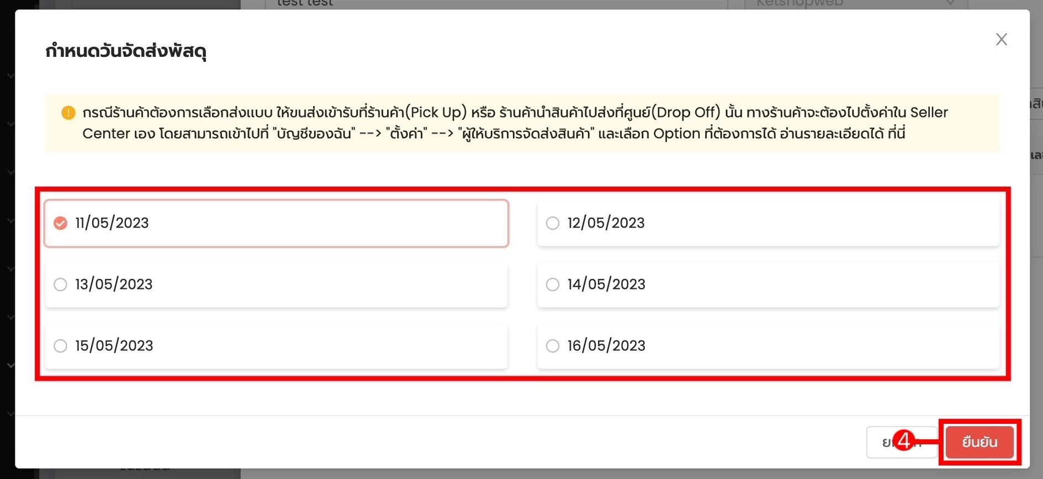Choose the 15/05/2023 shipping date
Screen dimensions: 1043x479
tap(276, 345)
